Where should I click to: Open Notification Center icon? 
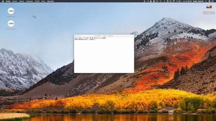click(x=213, y=1)
